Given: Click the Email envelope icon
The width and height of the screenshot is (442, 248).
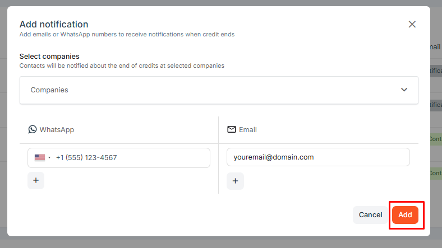Looking at the screenshot, I should coord(232,129).
